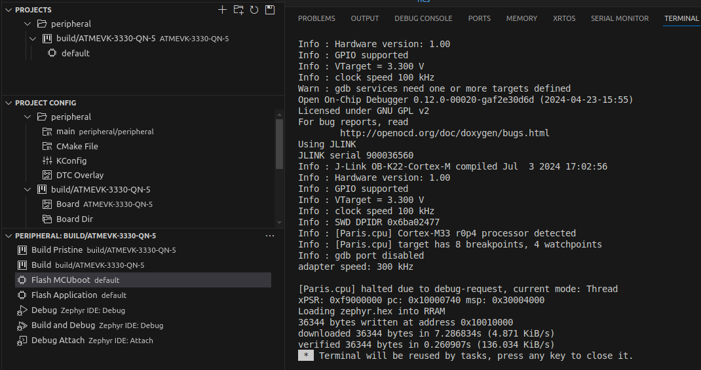Run Build and Debug task

[143, 325]
